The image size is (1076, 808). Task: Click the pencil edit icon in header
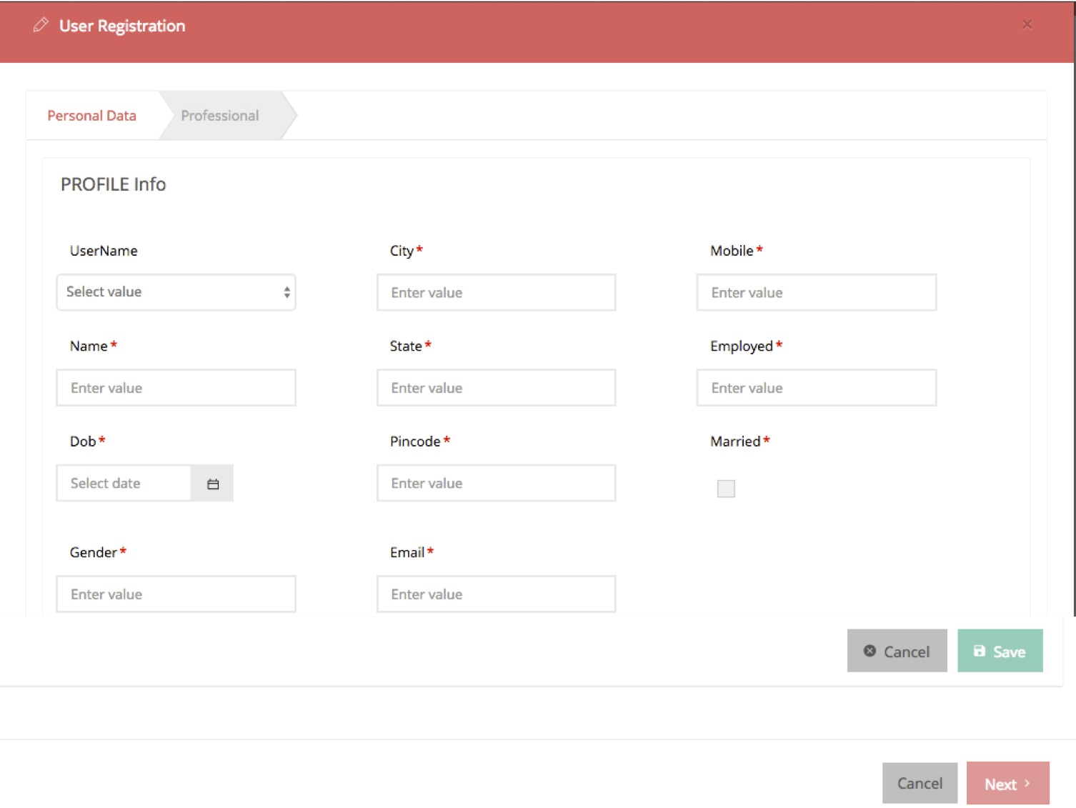coord(41,25)
